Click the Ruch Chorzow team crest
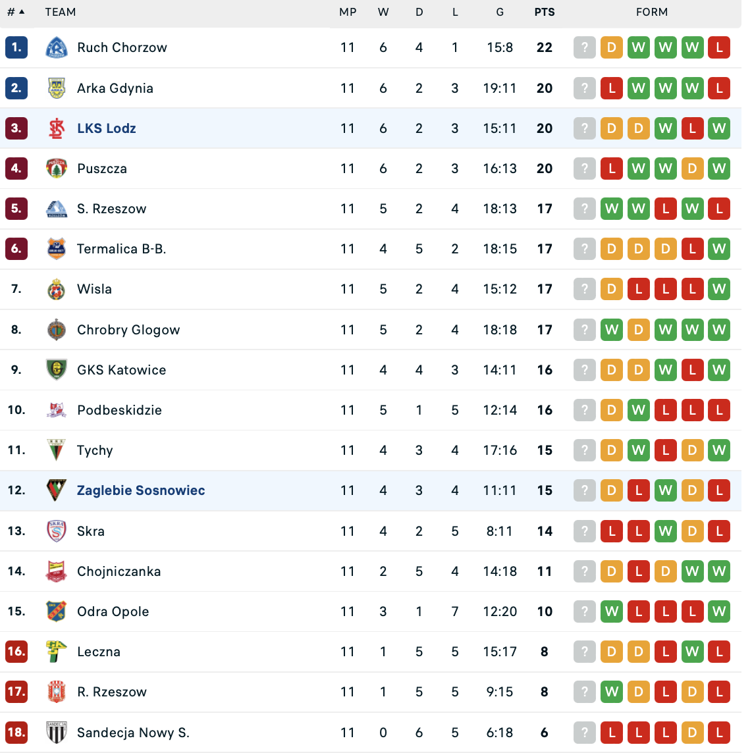752x753 pixels. point(57,47)
